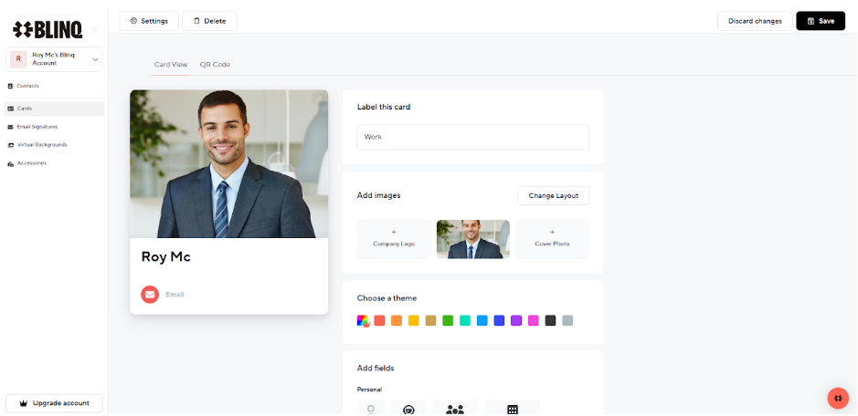Select the yellow theme color
Viewport: 858px width, 416px height.
pos(414,320)
